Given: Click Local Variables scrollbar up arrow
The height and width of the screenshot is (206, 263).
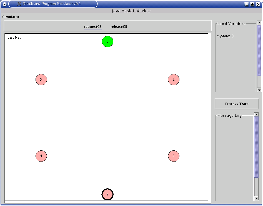Looking at the screenshot, I should (x=259, y=23).
